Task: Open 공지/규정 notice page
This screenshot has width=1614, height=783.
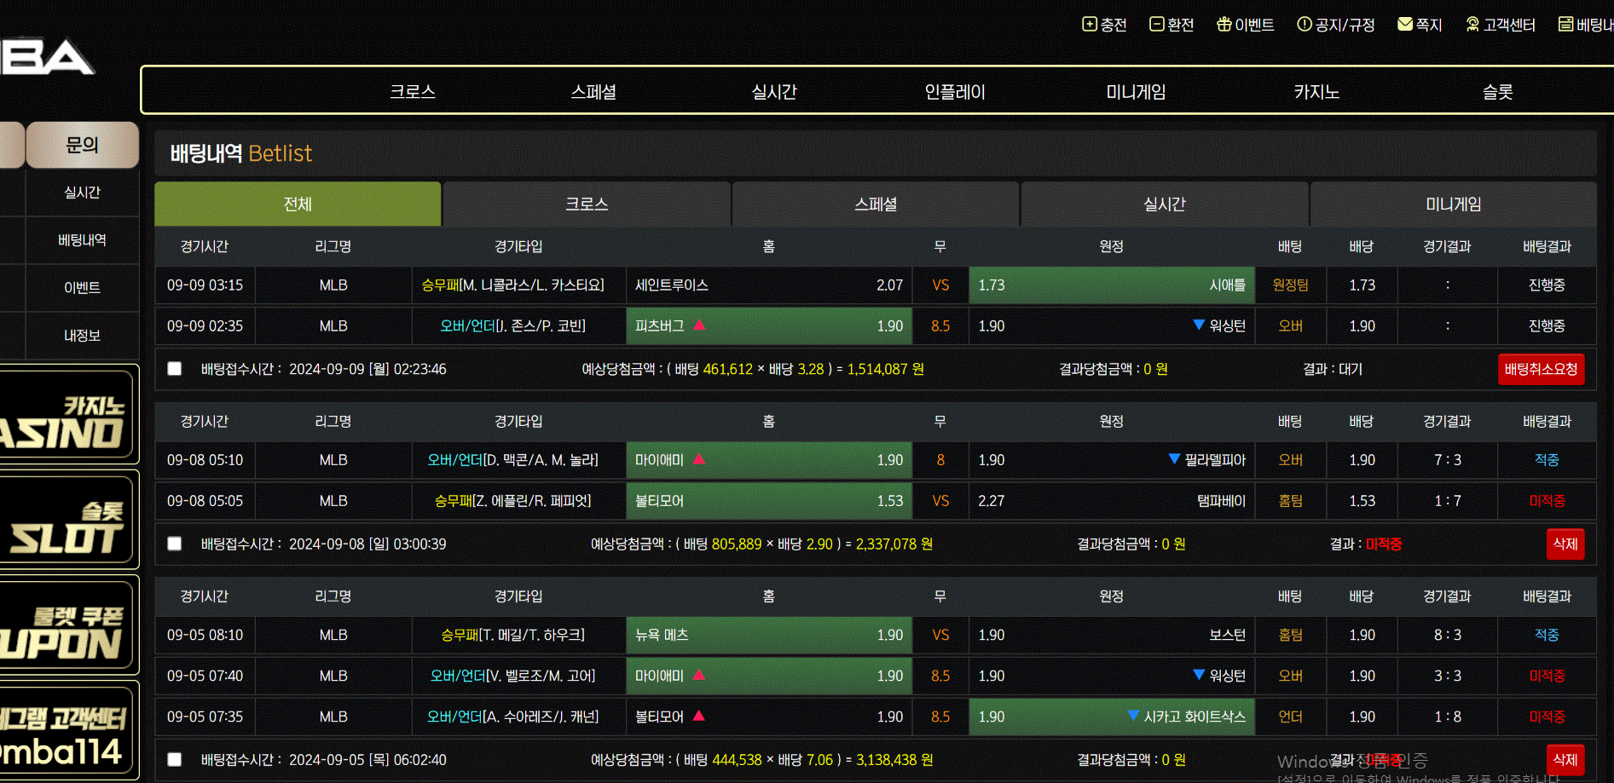Action: click(1336, 25)
